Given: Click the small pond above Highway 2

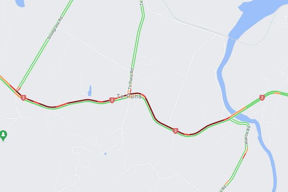Looking at the screenshot, I should pyautogui.click(x=90, y=91).
